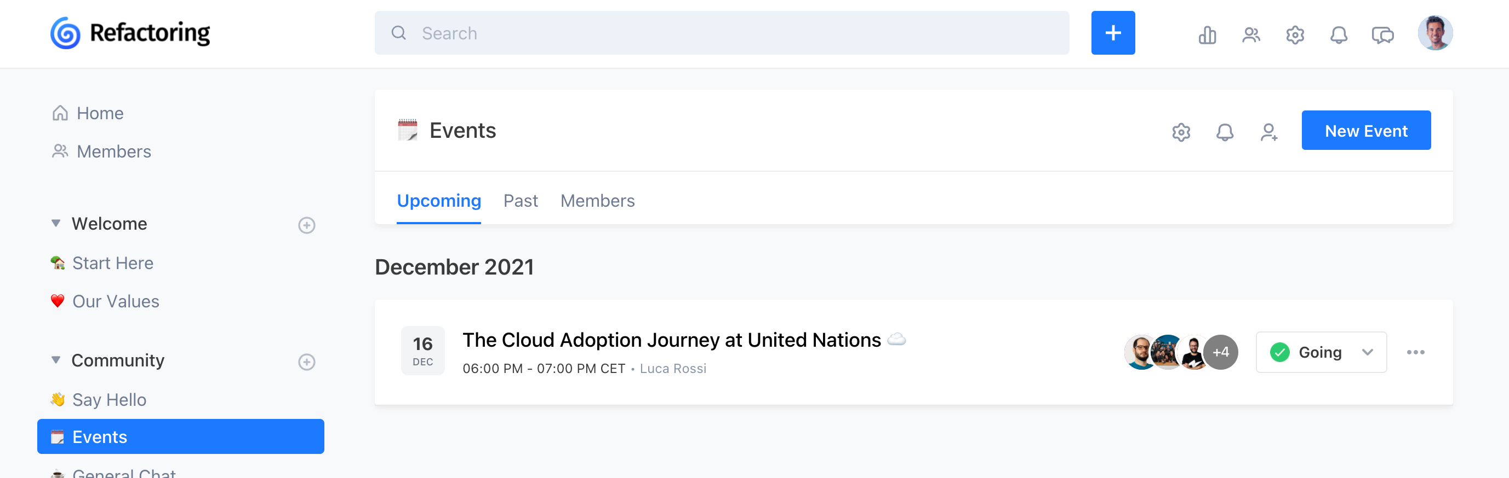Toggle the blue create button in top bar

(x=1113, y=33)
